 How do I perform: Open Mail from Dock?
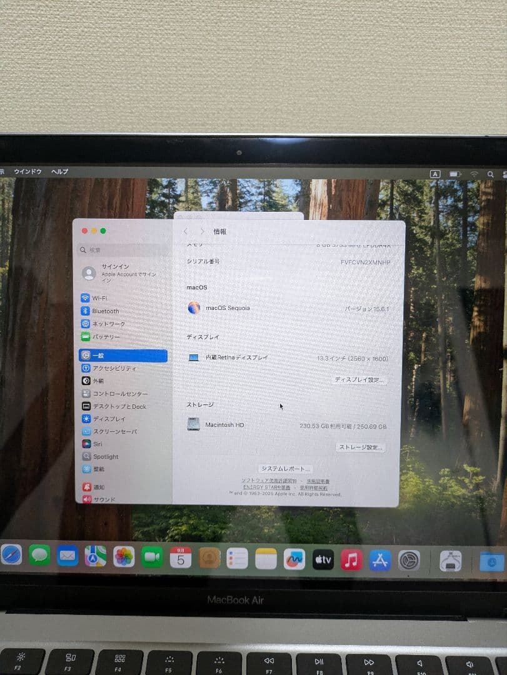[68, 556]
